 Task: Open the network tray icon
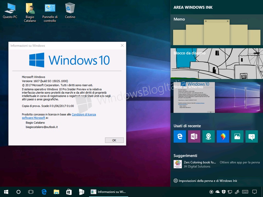coord(230,192)
